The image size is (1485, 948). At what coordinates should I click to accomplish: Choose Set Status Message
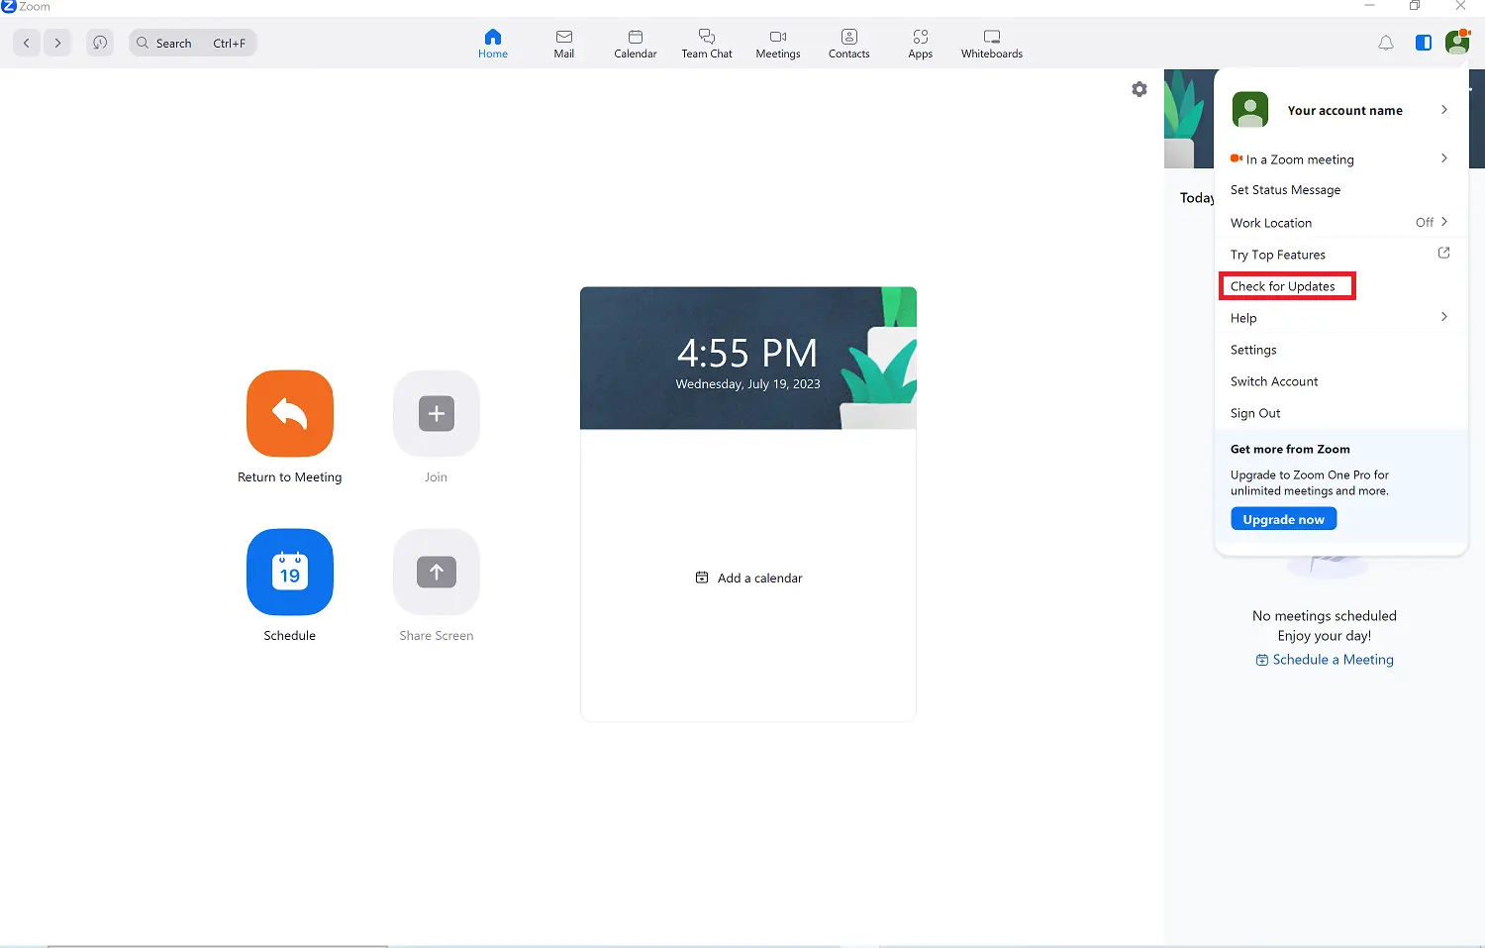coord(1285,190)
